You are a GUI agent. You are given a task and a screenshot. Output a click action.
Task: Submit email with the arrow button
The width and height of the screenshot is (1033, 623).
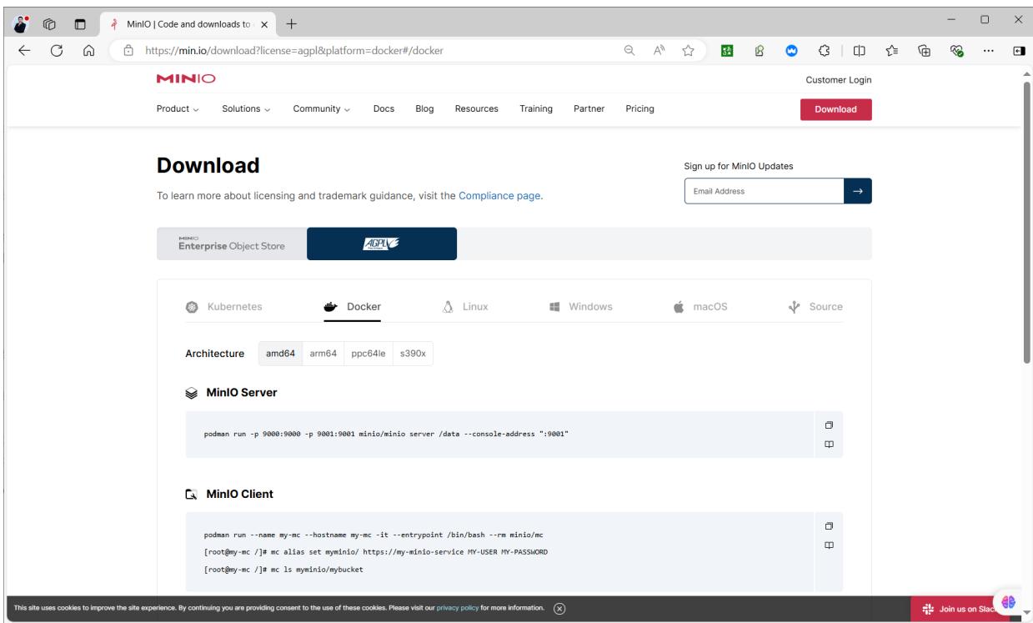[x=858, y=192]
